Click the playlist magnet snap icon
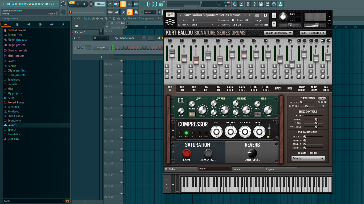The image size is (364, 204). tap(78, 19)
